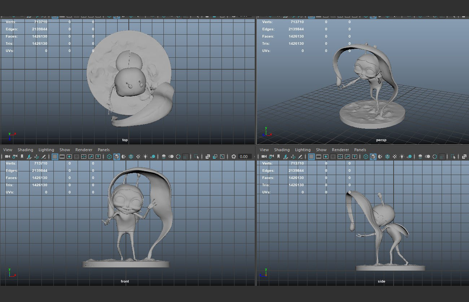Select Grease Pencil icon in front panel

(x=44, y=157)
